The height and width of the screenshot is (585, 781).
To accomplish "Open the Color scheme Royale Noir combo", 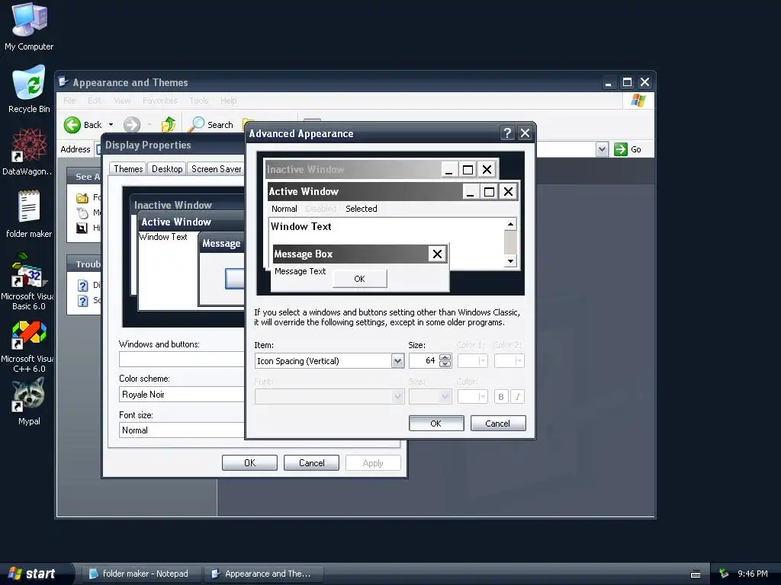I will (182, 395).
